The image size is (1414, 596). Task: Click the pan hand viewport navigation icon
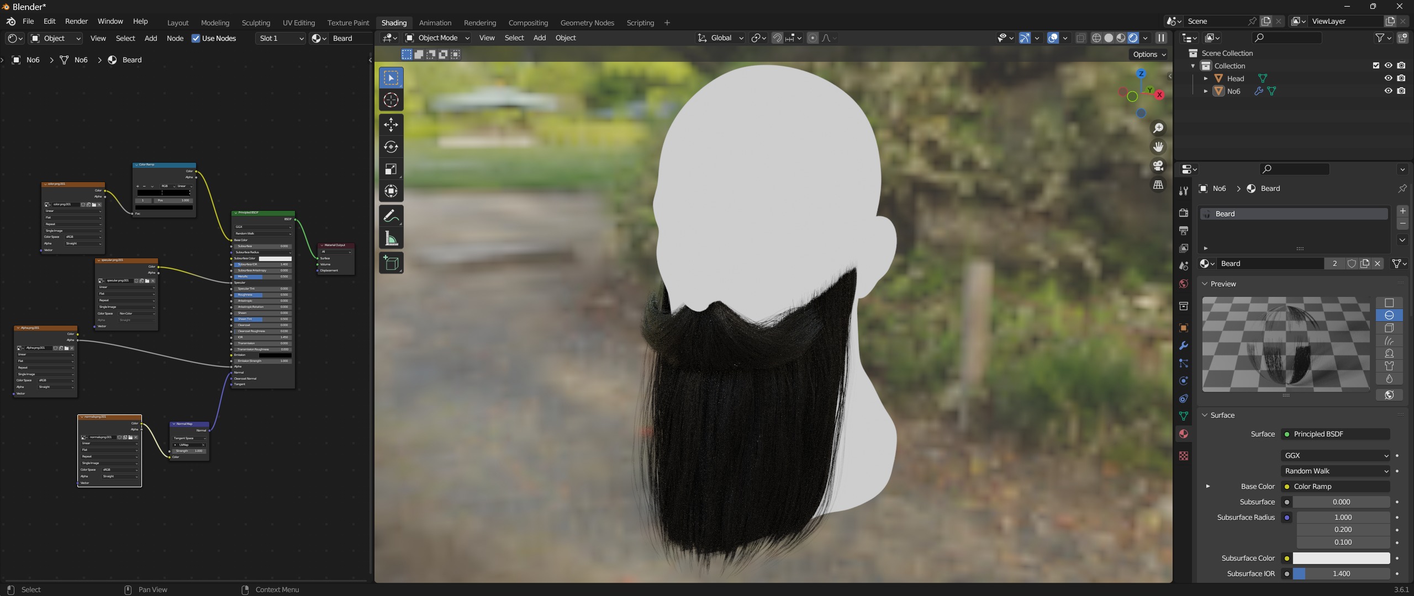coord(1158,147)
